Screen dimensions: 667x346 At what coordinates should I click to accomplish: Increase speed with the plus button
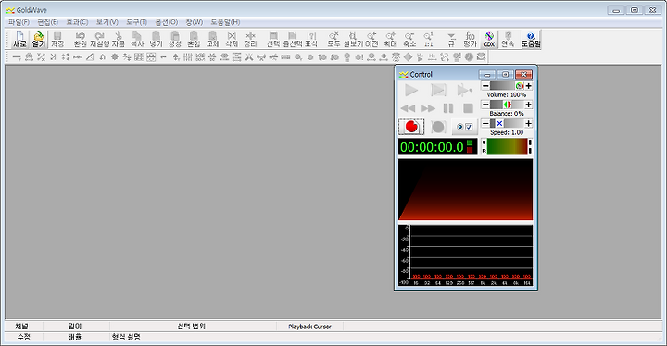(528, 123)
